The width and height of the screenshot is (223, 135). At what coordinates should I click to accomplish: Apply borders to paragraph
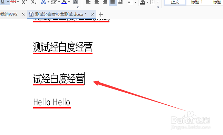(x=153, y=2)
